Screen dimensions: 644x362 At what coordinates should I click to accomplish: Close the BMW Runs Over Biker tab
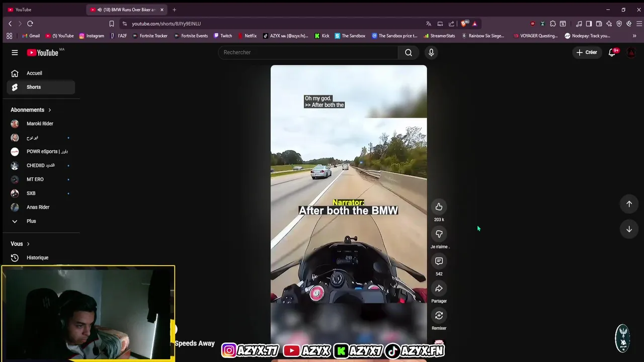point(162,10)
